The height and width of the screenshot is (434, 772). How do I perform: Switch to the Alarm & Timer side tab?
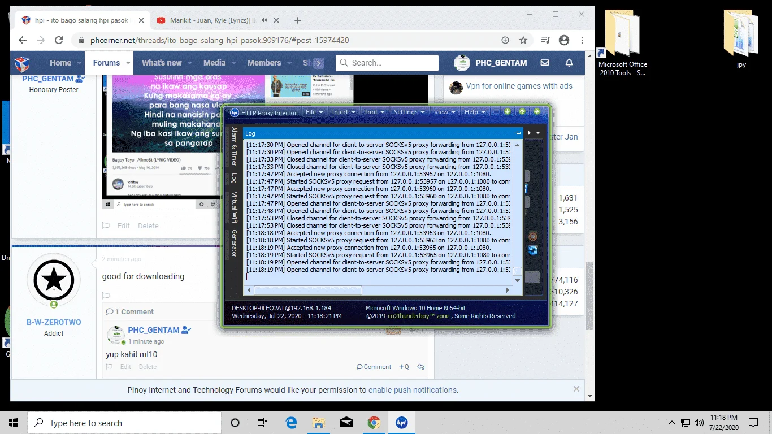[234, 146]
